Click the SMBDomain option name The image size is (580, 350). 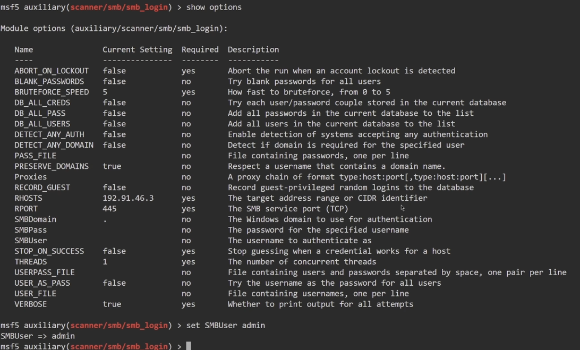pyautogui.click(x=35, y=219)
